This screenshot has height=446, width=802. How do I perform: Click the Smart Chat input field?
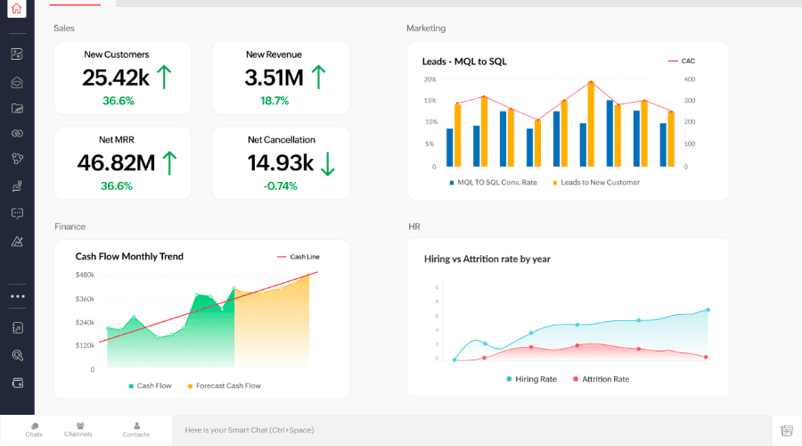coord(471,430)
